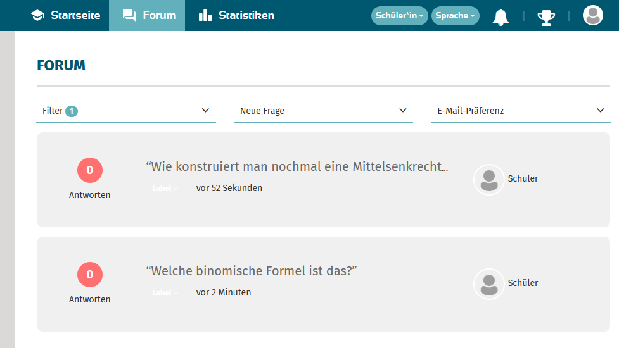Click author avatar of the Mittelsenkrechte question
The width and height of the screenshot is (619, 348).
488,180
